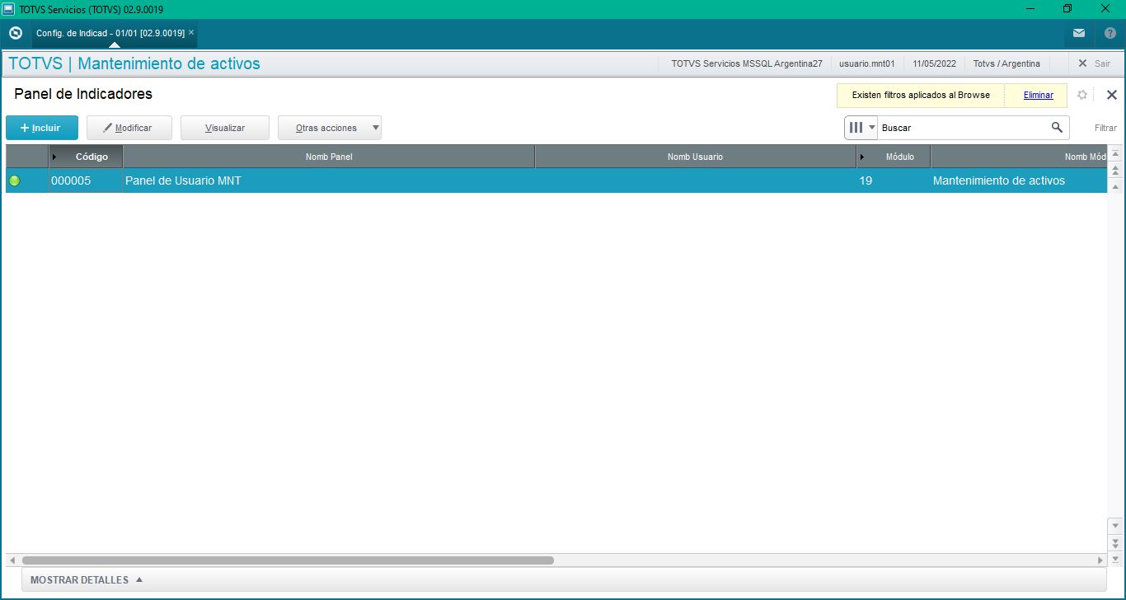The image size is (1126, 600).
Task: Click the horizontal scrollbar right arrow
Action: (1100, 560)
